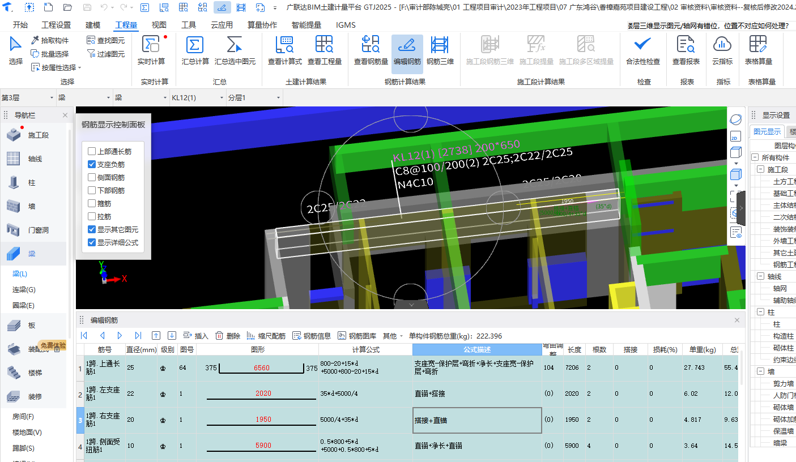Open 查看工程量 view quantities
Viewport: 796px width, 462px height.
(x=325, y=50)
